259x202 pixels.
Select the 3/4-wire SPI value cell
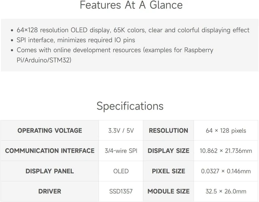[x=121, y=151]
